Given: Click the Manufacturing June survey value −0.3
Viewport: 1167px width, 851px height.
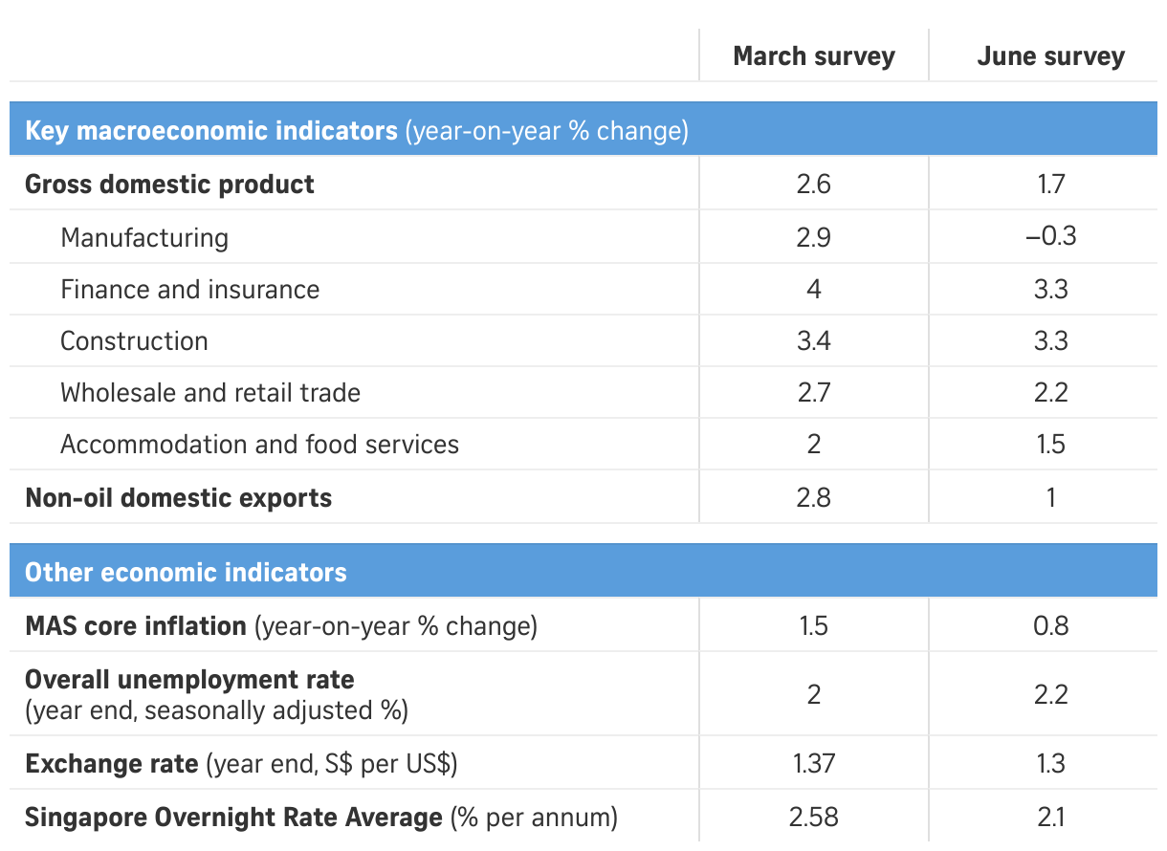Looking at the screenshot, I should click(x=1050, y=236).
